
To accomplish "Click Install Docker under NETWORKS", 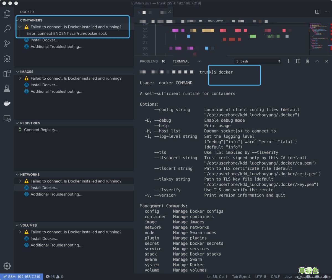I will pos(44,188).
